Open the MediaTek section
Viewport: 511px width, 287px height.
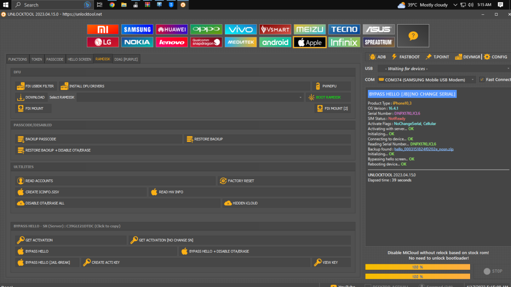tap(241, 42)
